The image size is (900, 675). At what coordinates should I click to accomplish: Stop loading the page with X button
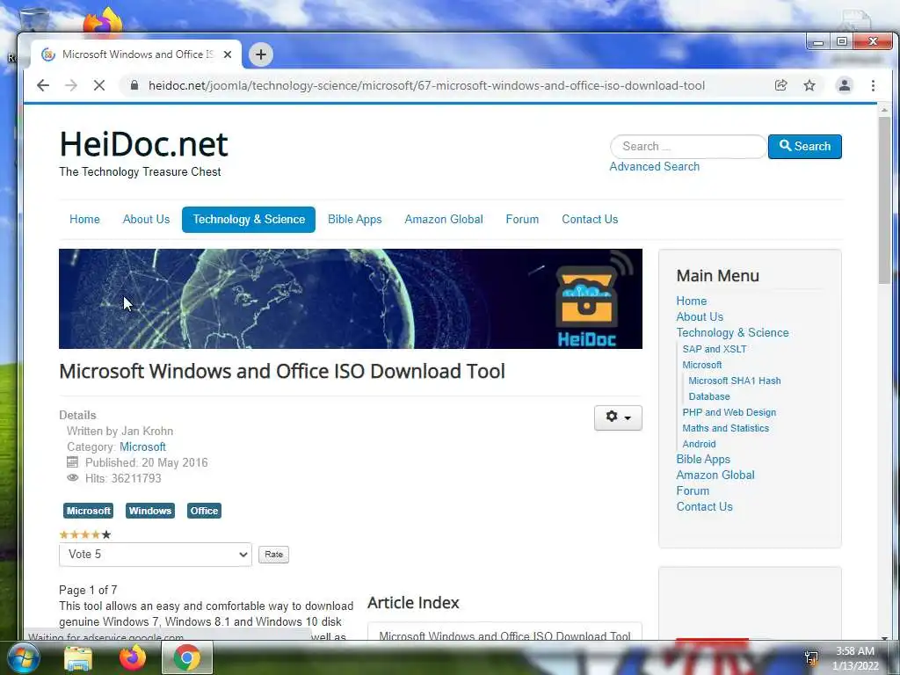point(98,85)
